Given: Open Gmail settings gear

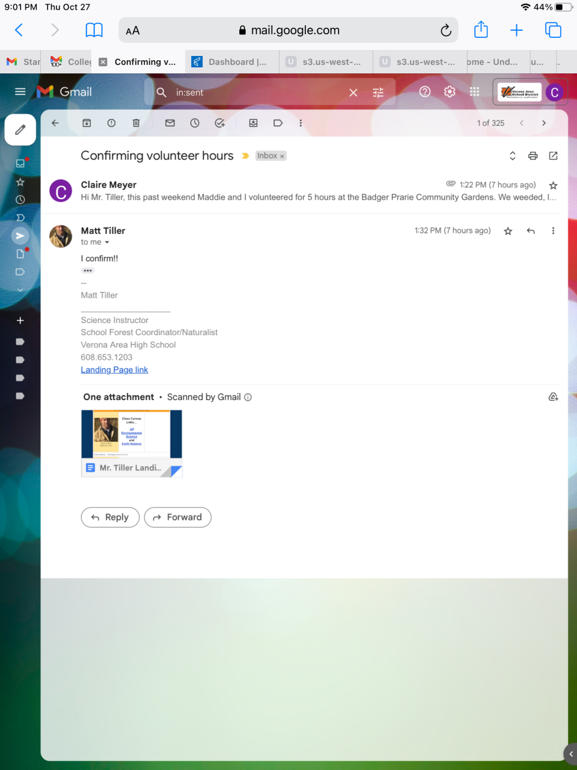Looking at the screenshot, I should pos(450,91).
